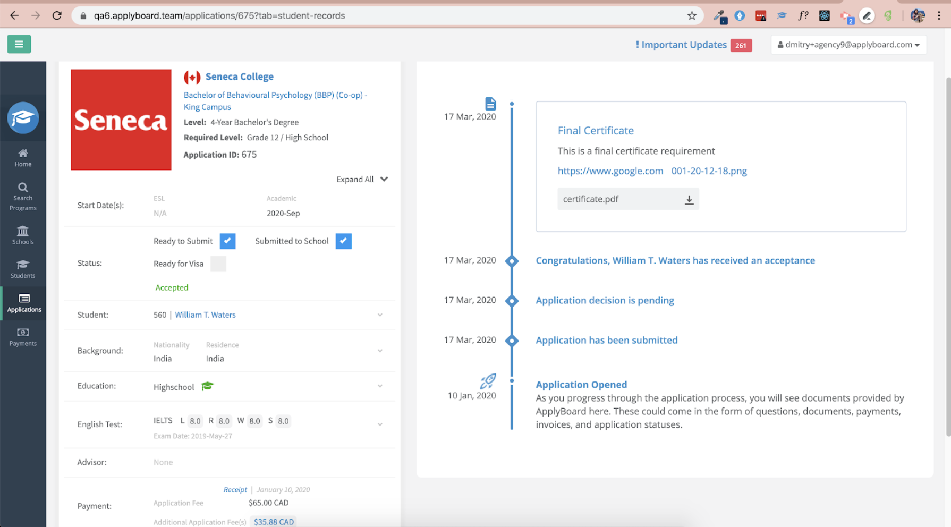The width and height of the screenshot is (951, 527).
Task: Toggle the Ready for Visa checkbox
Action: tap(218, 263)
